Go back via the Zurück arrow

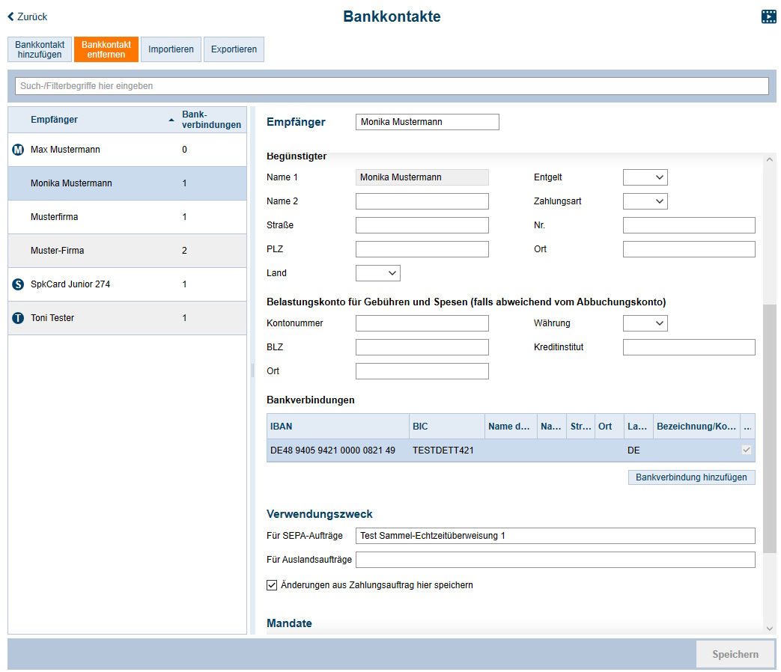click(x=11, y=17)
